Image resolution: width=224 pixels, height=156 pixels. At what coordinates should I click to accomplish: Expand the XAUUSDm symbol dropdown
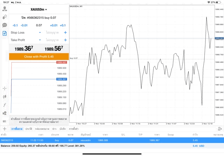(x=39, y=9)
